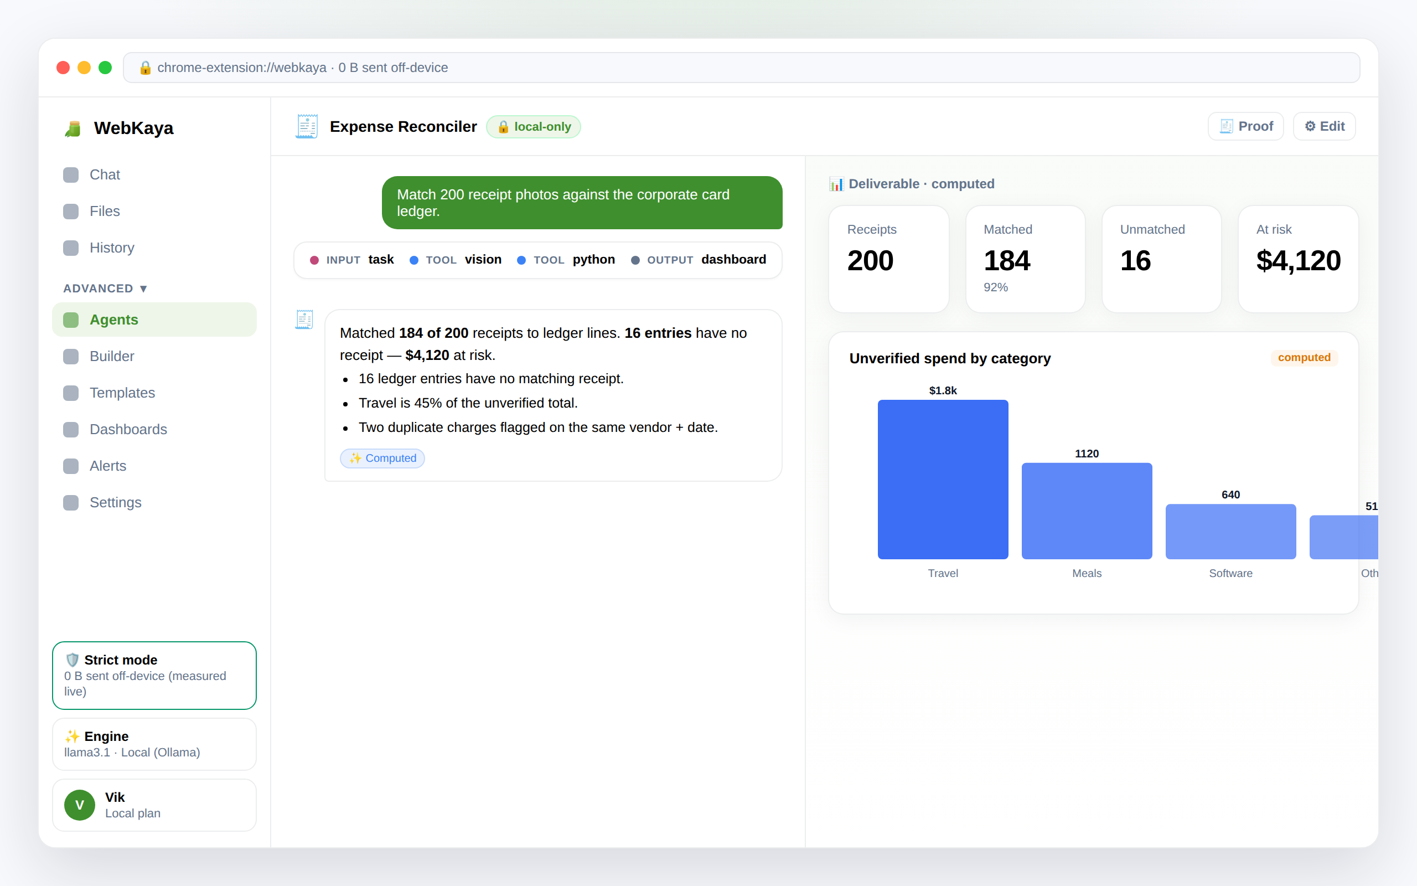The height and width of the screenshot is (886, 1417).
Task: Open Dashboards in the sidebar
Action: coord(154,430)
